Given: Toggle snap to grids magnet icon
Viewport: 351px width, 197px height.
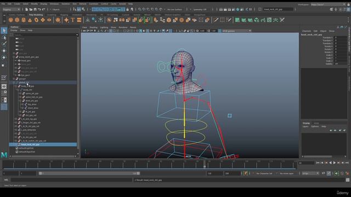Looking at the screenshot, I should click(140, 9).
